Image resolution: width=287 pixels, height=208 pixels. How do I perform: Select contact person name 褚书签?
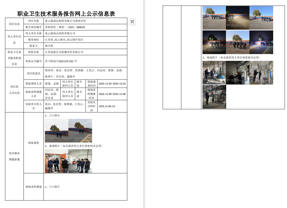click(x=49, y=46)
